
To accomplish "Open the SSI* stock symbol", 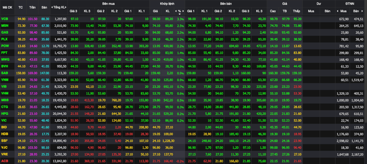I will pyautogui.click(x=5, y=141).
